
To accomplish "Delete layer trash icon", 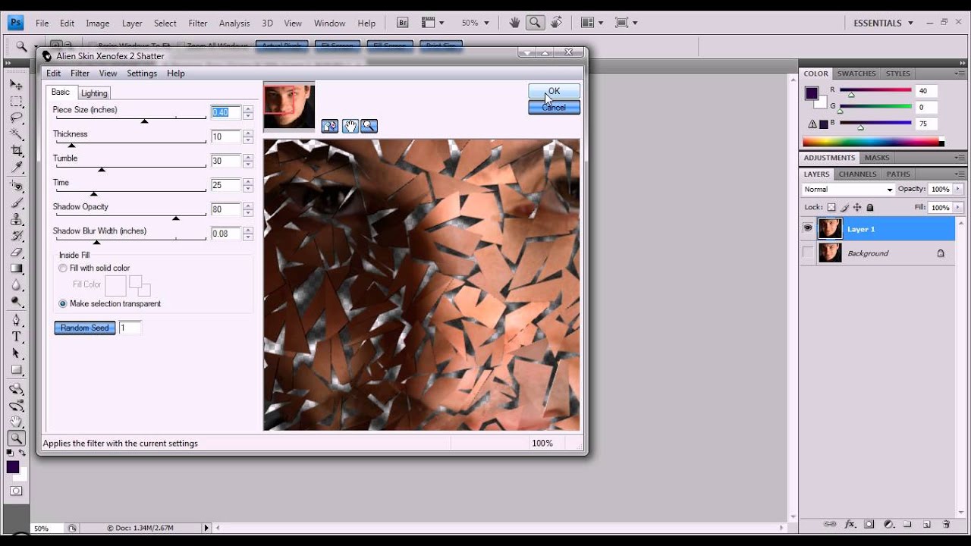I will [946, 524].
